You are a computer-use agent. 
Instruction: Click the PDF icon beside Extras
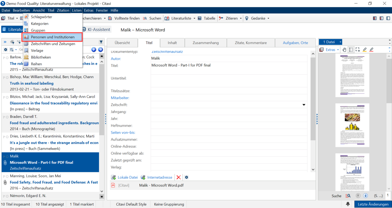click(x=322, y=50)
